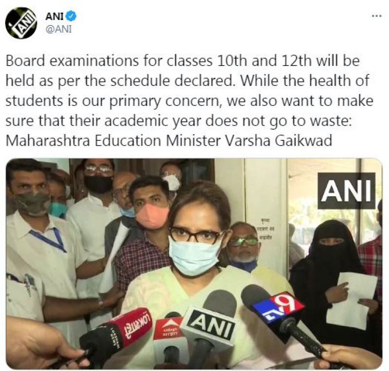Viewport: 389px width, 371px height.
Task: Click the orange face mask
Action: tap(152, 216)
